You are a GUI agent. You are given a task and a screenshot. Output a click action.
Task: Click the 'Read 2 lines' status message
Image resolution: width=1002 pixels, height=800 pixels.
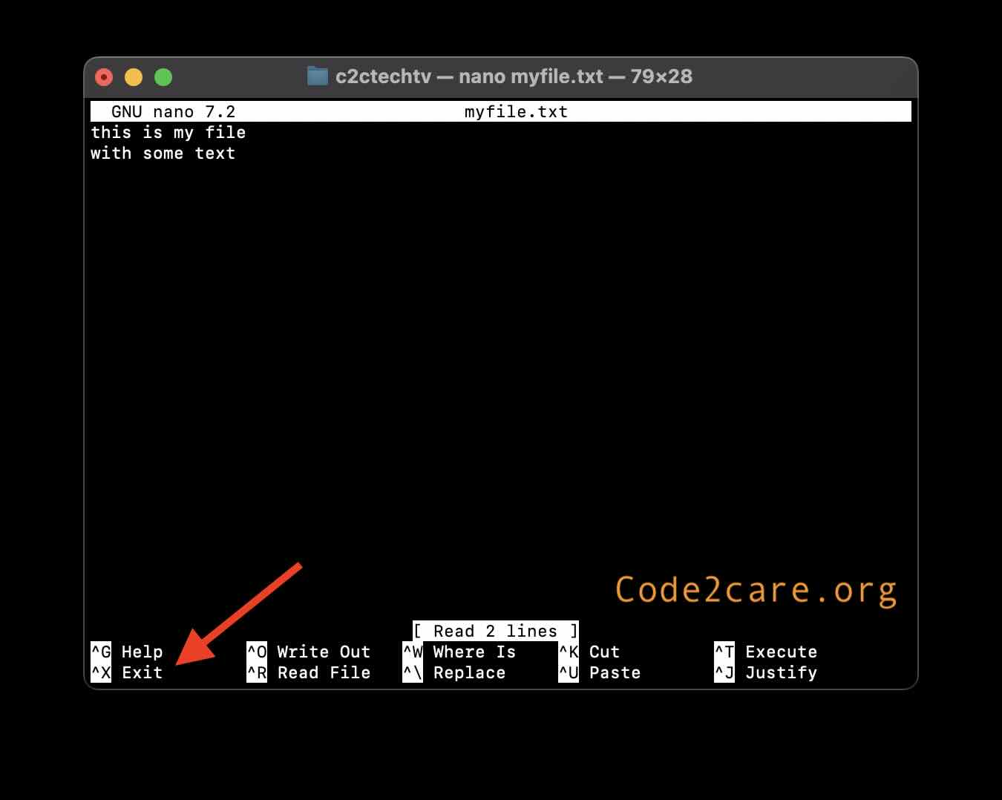496,631
